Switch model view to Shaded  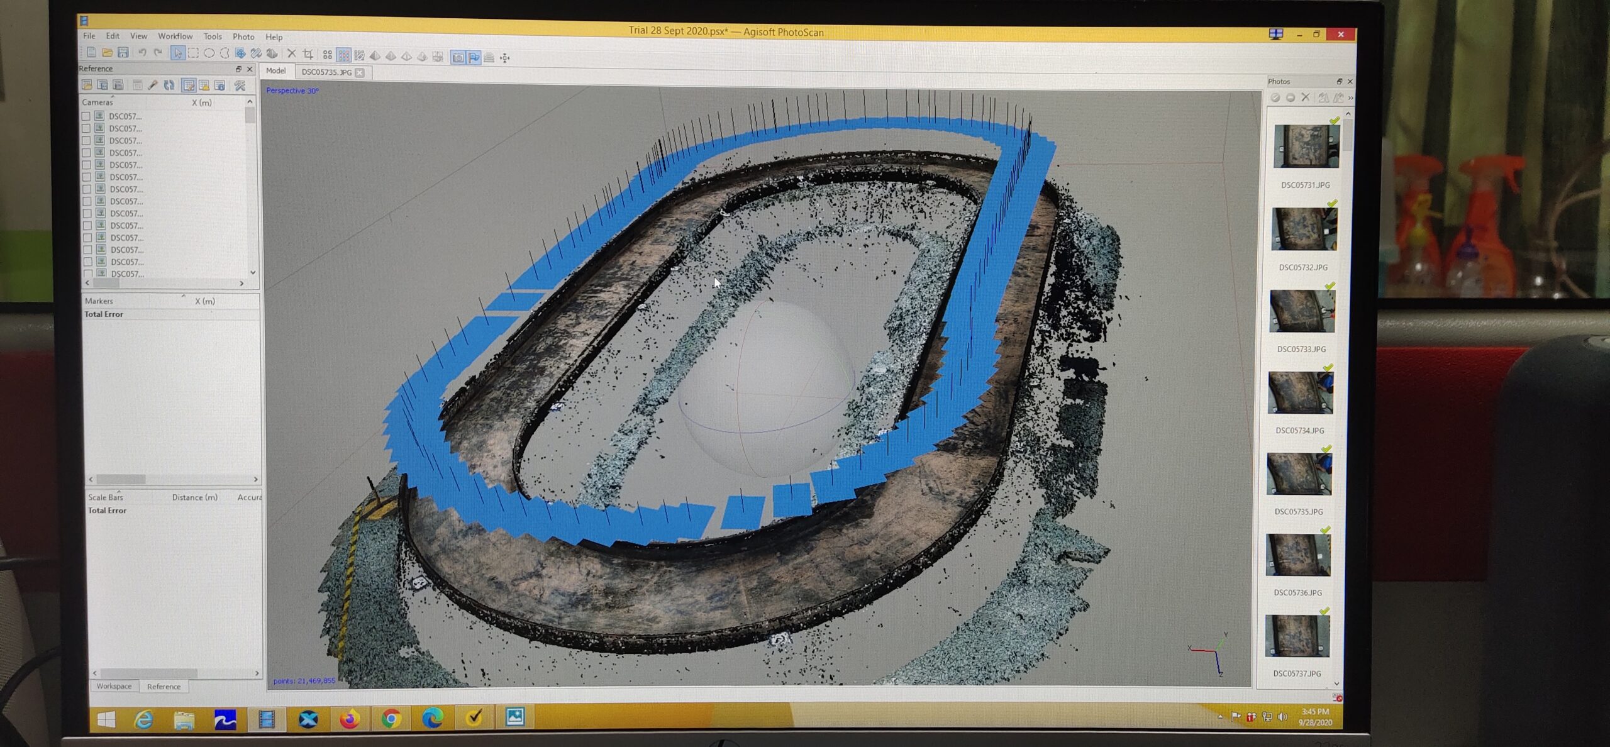(x=375, y=56)
